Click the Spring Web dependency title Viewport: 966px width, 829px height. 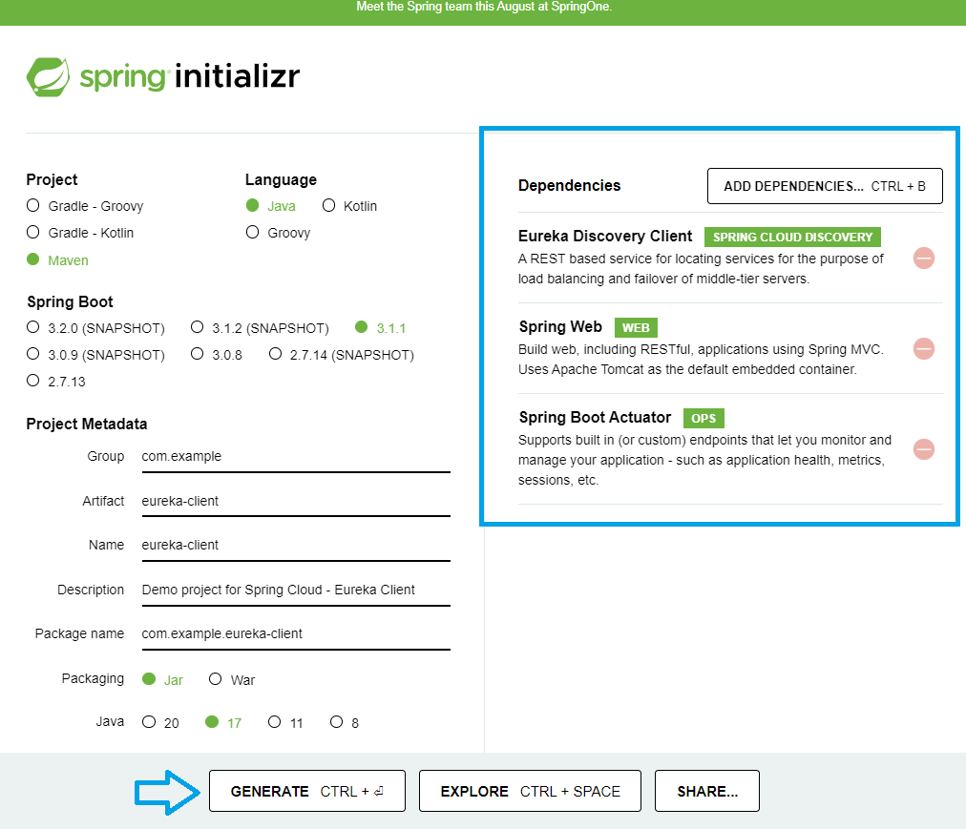point(560,327)
